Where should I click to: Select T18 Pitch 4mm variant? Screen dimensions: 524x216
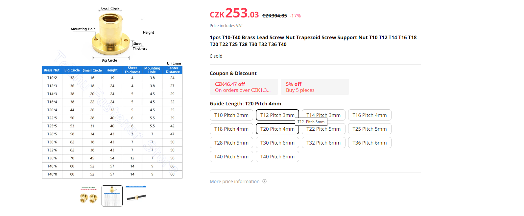point(231,129)
